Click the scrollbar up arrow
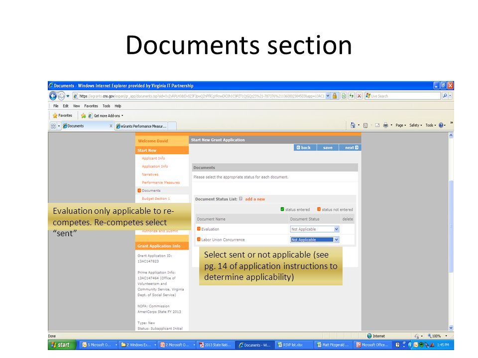 pos(451,135)
